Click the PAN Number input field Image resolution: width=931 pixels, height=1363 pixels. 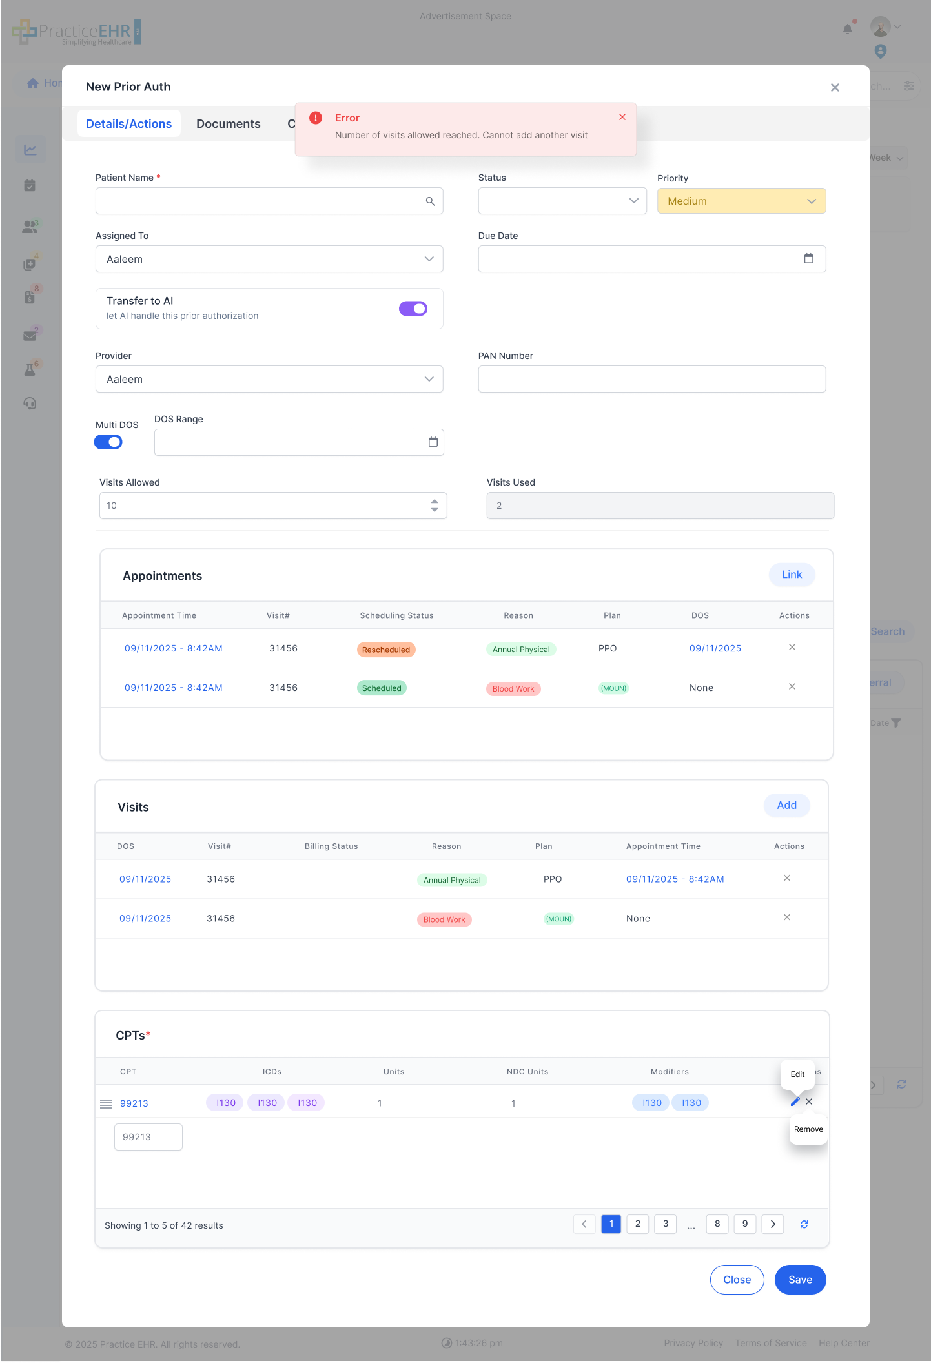coord(651,379)
